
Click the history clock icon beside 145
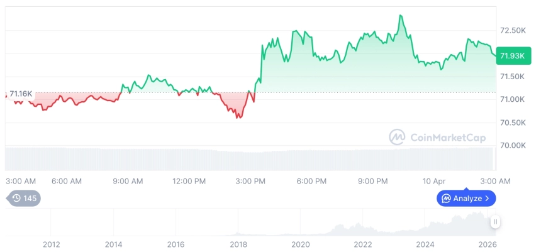(x=16, y=199)
